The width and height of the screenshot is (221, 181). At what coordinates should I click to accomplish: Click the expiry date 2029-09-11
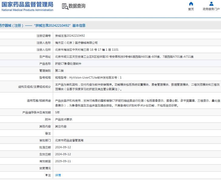click(x=63, y=161)
